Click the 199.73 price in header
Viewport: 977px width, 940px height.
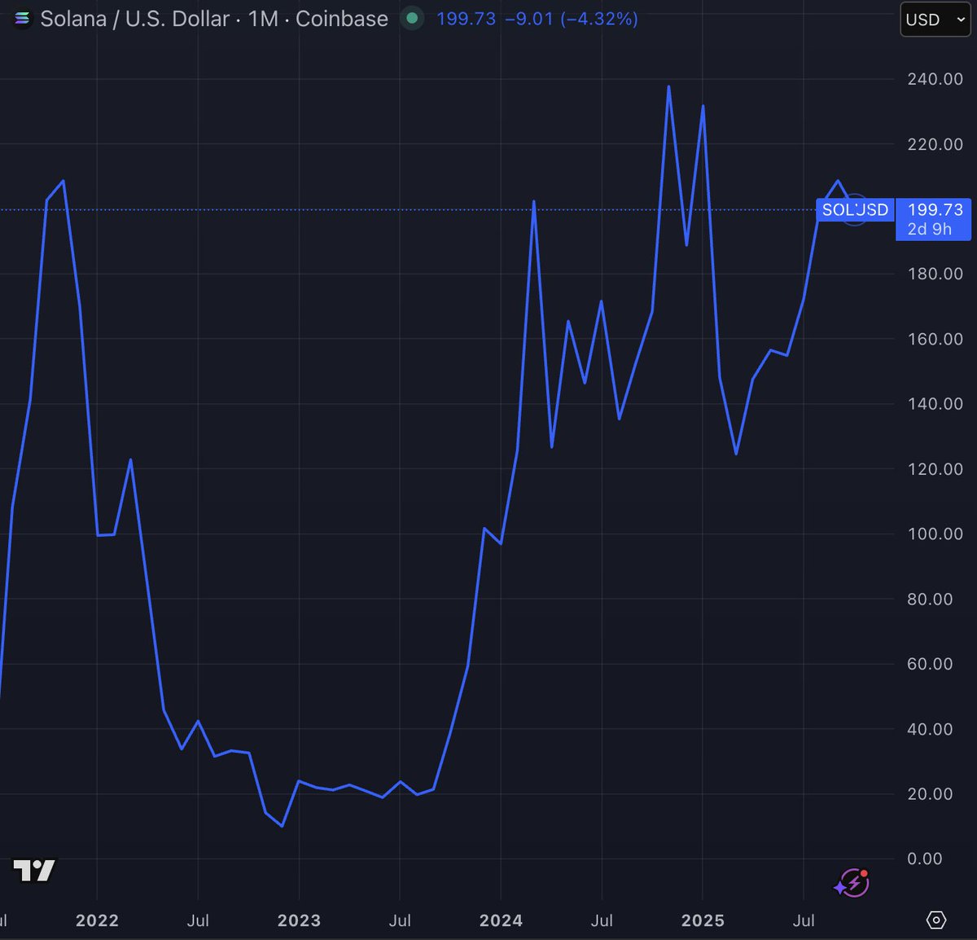[x=466, y=19]
